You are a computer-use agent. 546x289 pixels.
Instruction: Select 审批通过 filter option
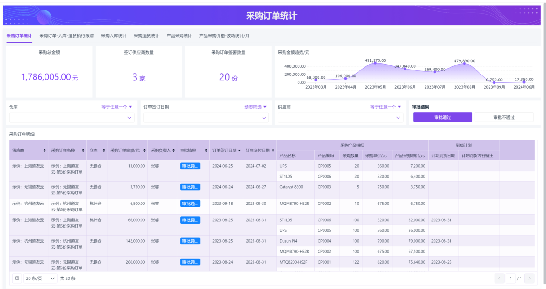[x=442, y=117]
